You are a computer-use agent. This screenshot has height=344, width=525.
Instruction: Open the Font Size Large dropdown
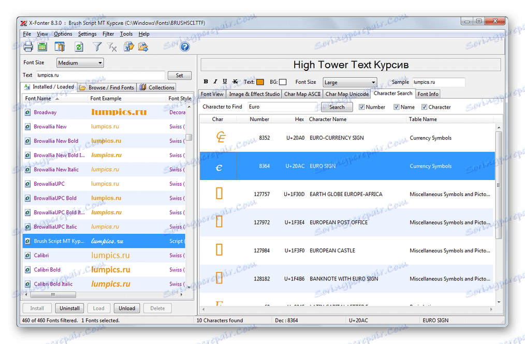click(x=350, y=82)
